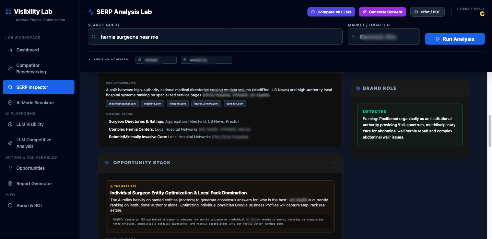The image size is (492, 239).
Task: Click the PROMPT text block in opportunity card
Action: [220, 222]
